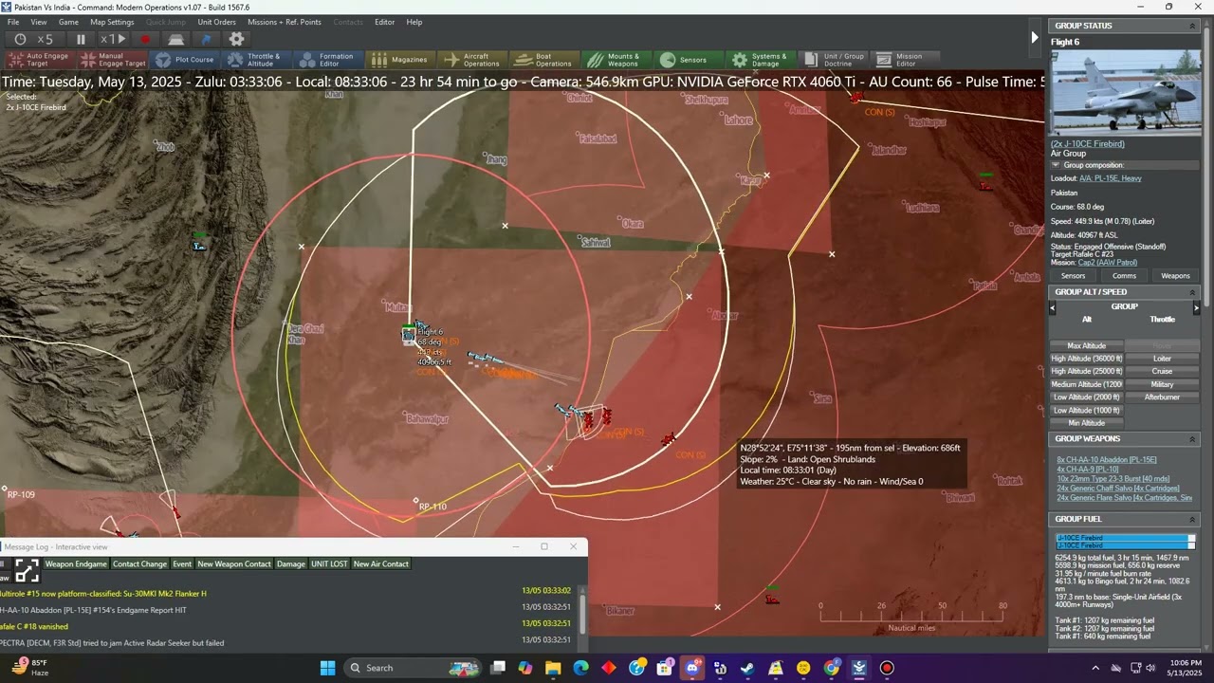Set speed to x1 play button

[x=114, y=39]
